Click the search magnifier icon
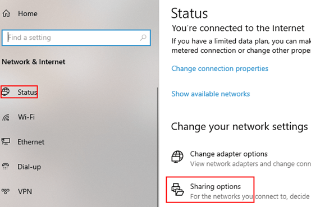The width and height of the screenshot is (311, 207). [x=143, y=38]
